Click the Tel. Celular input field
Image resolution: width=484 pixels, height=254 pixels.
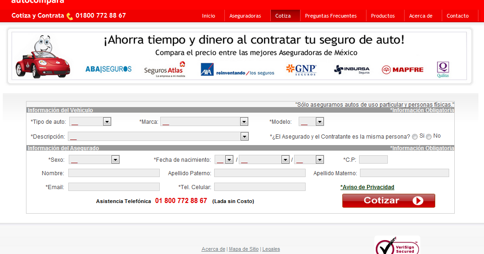coord(260,187)
